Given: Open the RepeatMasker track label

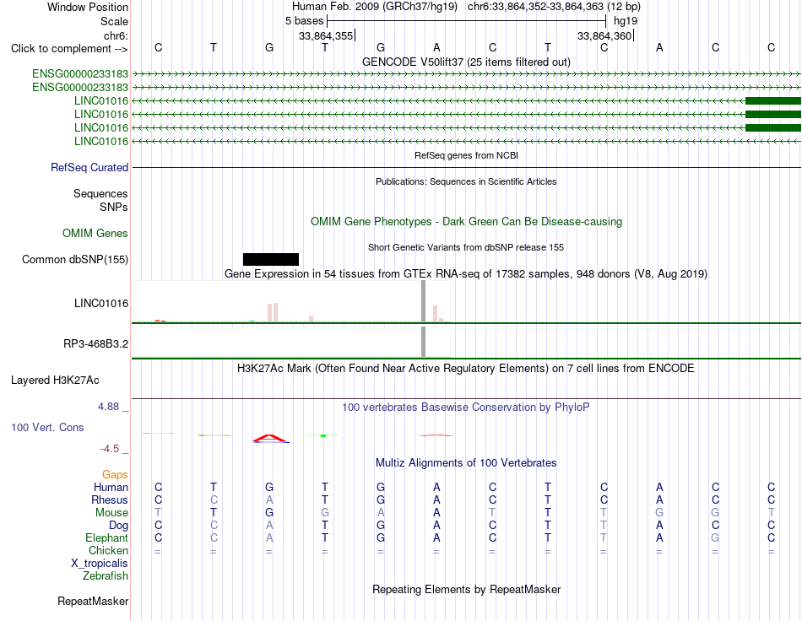Looking at the screenshot, I should click(x=93, y=601).
